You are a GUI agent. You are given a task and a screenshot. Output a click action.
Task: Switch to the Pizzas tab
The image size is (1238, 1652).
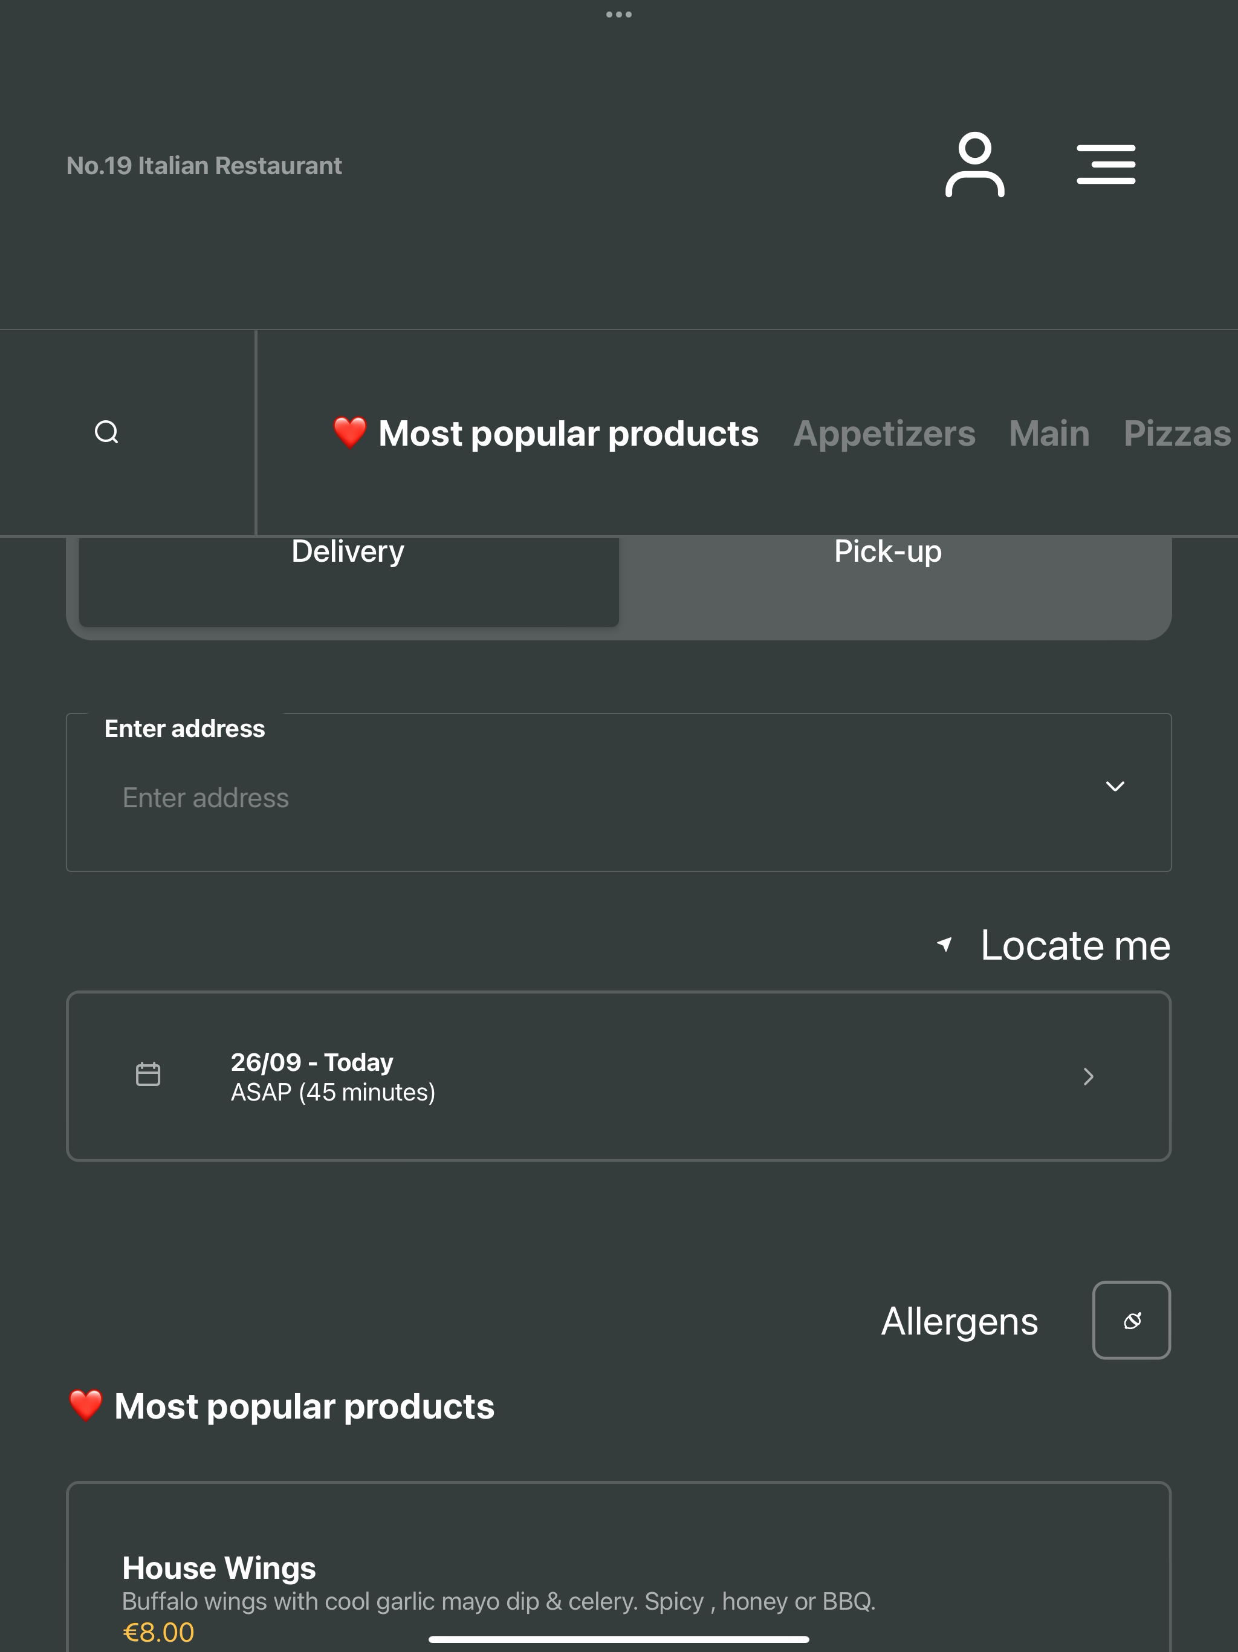(x=1178, y=434)
